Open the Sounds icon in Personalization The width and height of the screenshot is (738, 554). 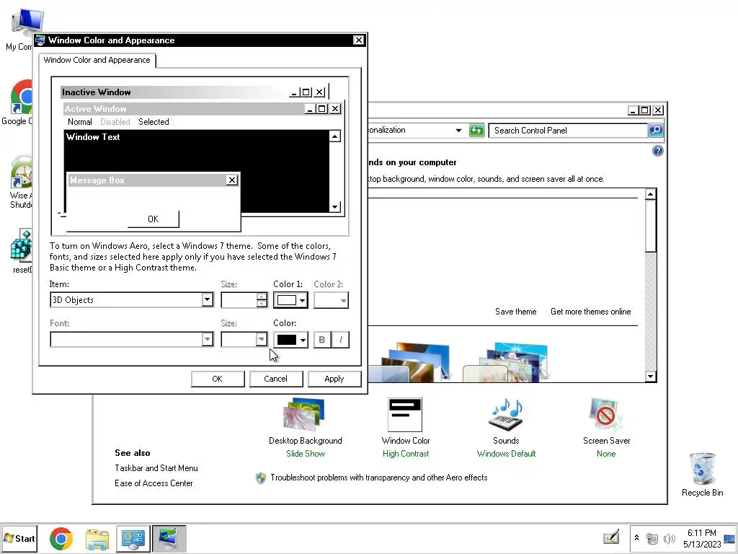pyautogui.click(x=507, y=415)
